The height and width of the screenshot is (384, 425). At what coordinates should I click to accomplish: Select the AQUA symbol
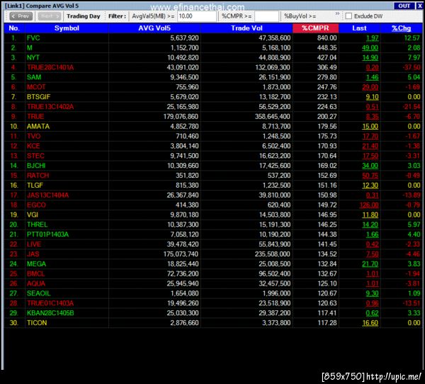tap(36, 283)
